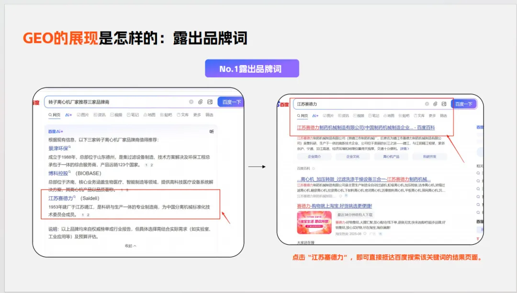Open the 地图 tab in right screenshot
The width and height of the screenshot is (517, 293).
(389, 116)
